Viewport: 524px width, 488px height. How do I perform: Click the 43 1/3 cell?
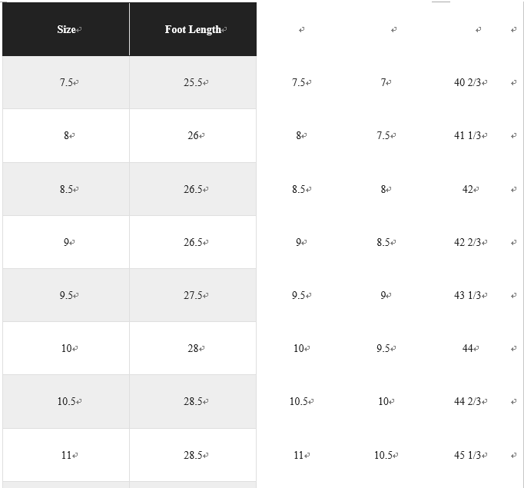tap(467, 295)
